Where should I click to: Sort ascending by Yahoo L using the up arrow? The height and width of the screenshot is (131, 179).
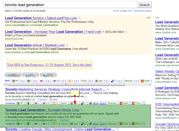[x=48, y=81]
